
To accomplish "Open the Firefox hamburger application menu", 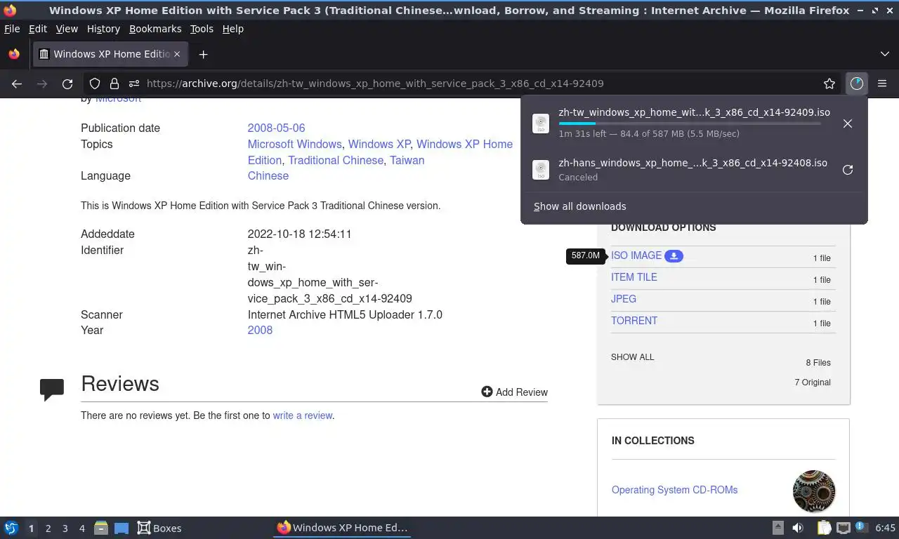I will click(882, 84).
